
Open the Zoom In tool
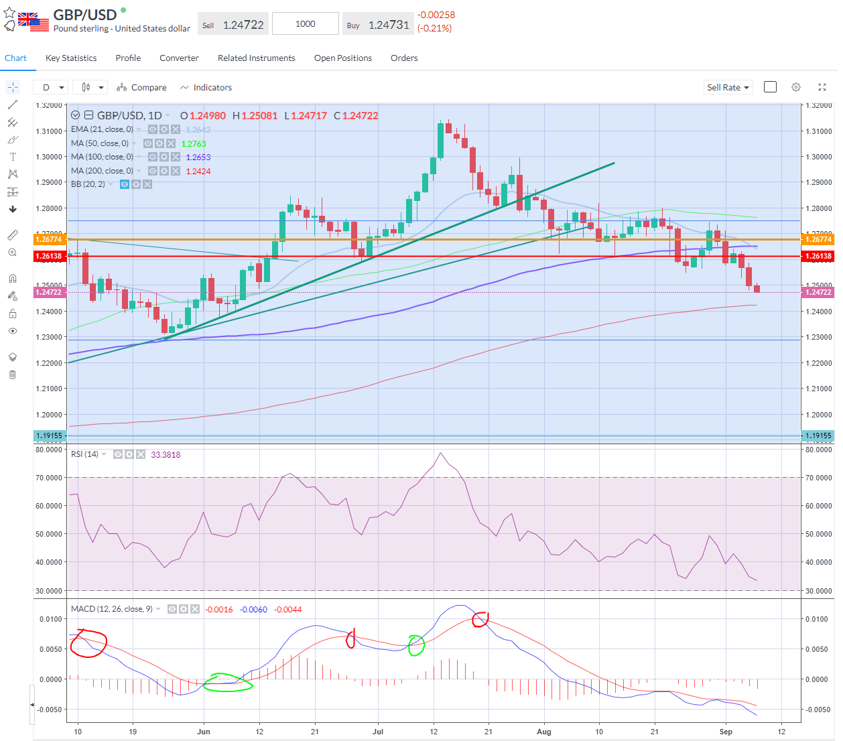pyautogui.click(x=13, y=253)
